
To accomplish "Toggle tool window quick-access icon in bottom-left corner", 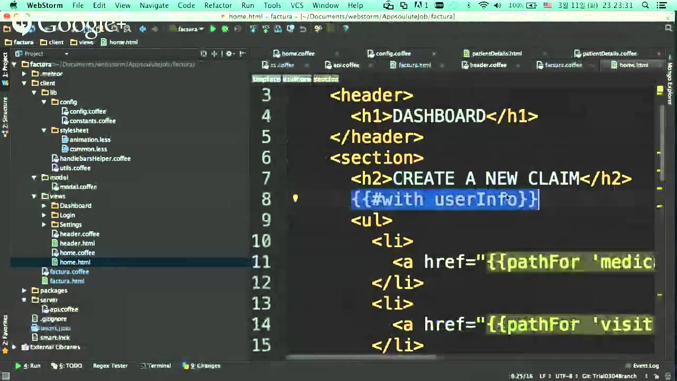I will 5,376.
